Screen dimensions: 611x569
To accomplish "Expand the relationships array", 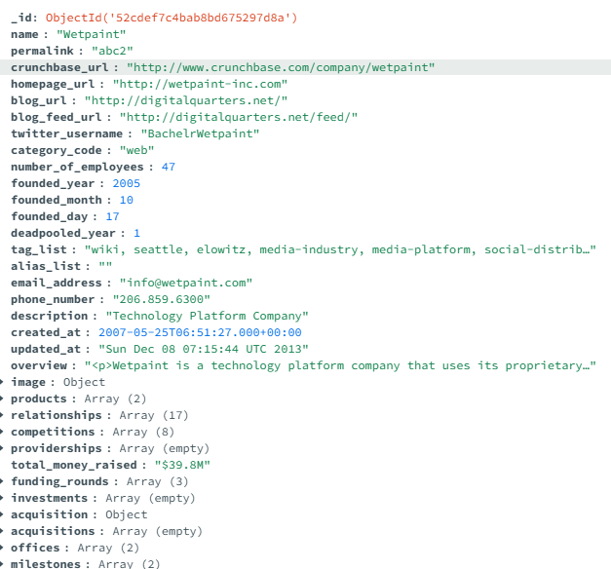I will click(x=4, y=415).
